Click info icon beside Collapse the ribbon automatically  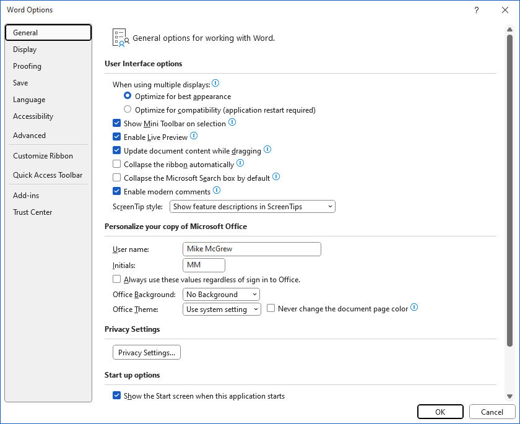tap(240, 163)
